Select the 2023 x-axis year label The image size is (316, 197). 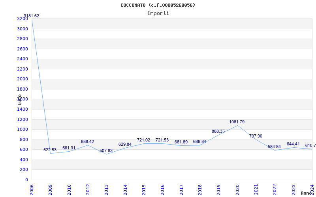pos(293,190)
